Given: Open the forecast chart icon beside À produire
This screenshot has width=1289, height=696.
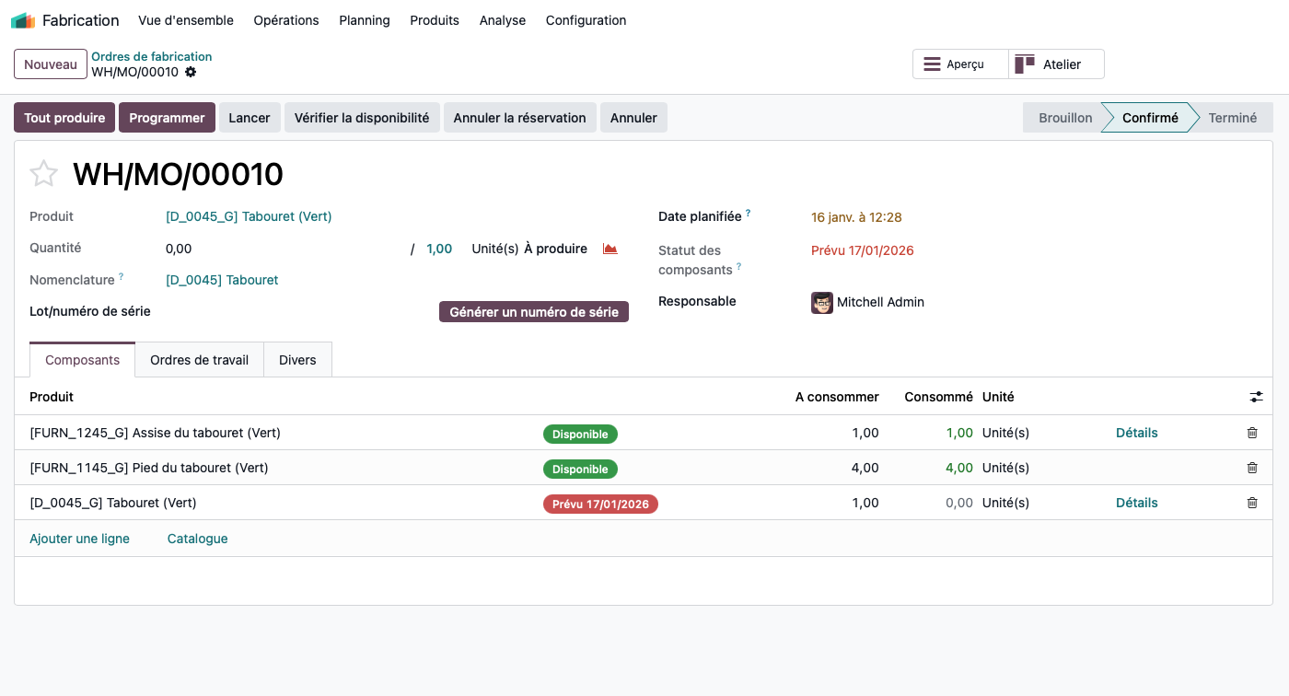Looking at the screenshot, I should point(610,249).
